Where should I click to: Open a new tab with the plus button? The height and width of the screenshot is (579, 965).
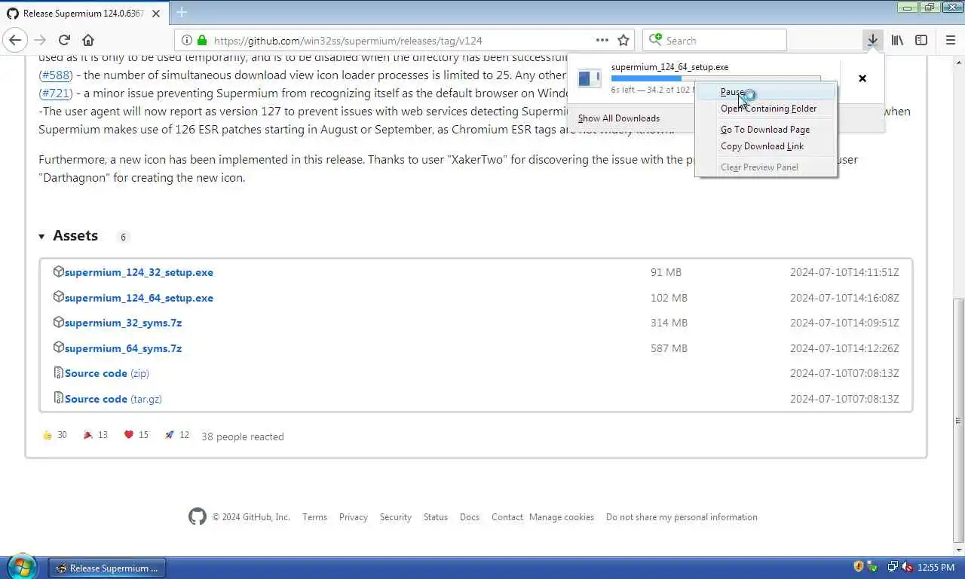click(182, 13)
